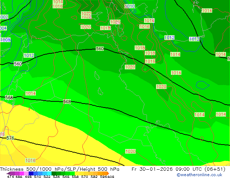Click the legend value 582
Screen dimensions: 230x178
(94, 177)
